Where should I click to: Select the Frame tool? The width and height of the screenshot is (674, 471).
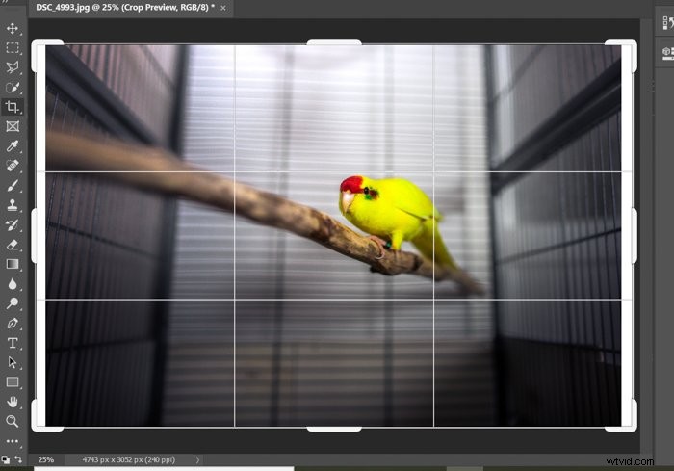[12, 126]
